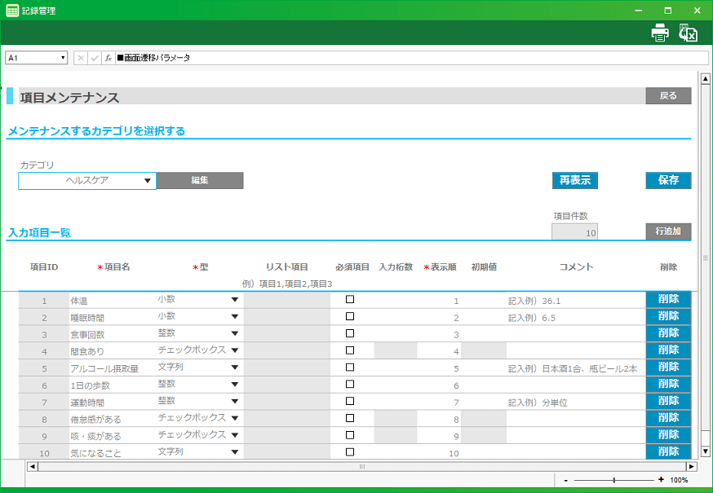Click the confirm checkmark icon in formula bar
This screenshot has height=493, width=713.
[x=94, y=58]
